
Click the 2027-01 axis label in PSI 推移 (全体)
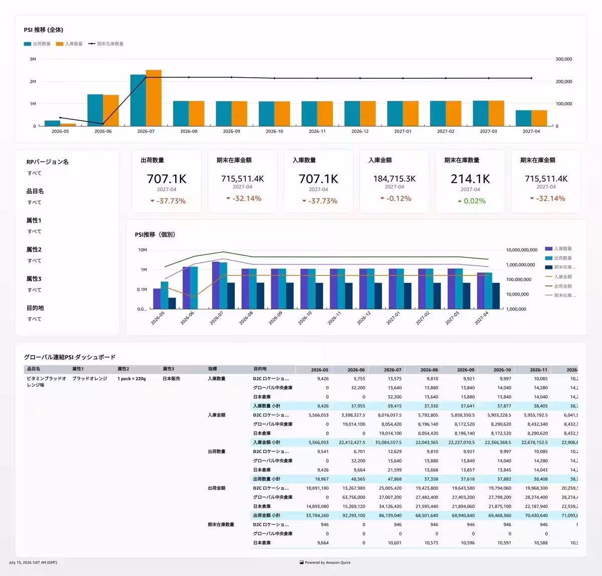(402, 131)
